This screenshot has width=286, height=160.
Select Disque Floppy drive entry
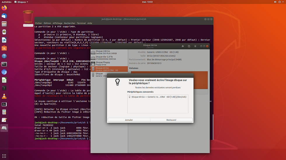pos(109,64)
